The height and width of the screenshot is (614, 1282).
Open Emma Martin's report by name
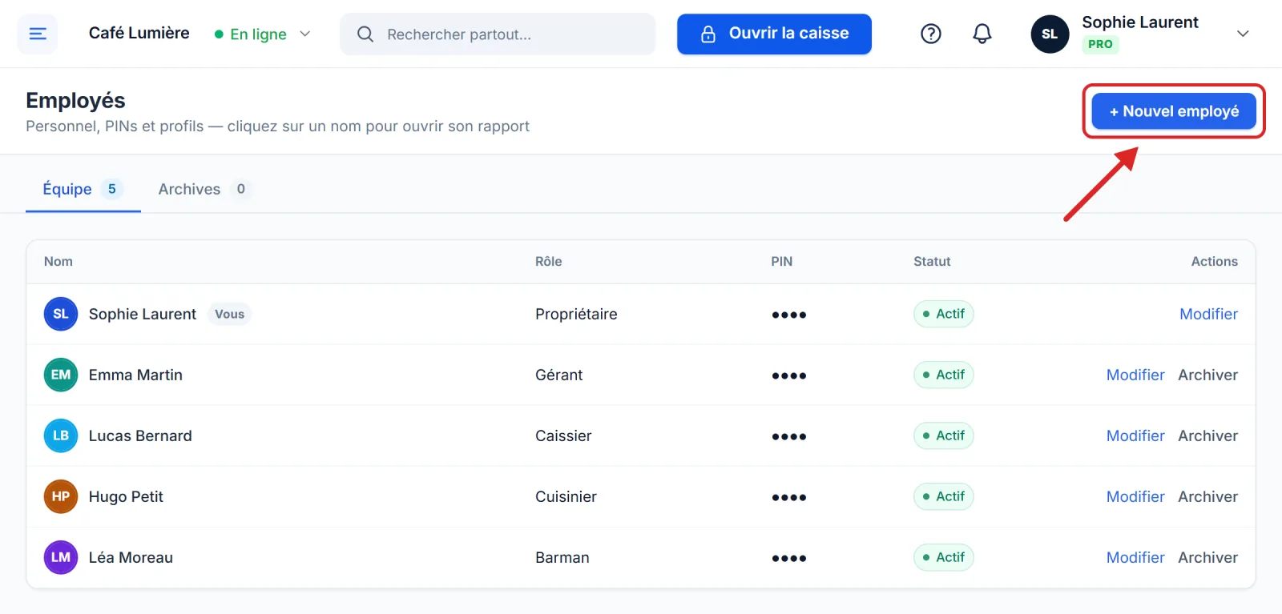(x=135, y=375)
